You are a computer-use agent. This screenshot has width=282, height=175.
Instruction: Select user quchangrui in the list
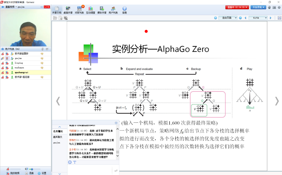tap(26, 72)
